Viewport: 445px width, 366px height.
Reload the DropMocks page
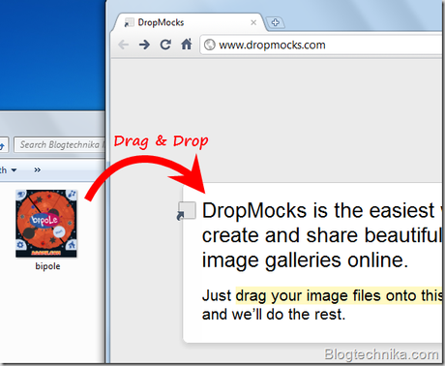pyautogui.click(x=165, y=45)
